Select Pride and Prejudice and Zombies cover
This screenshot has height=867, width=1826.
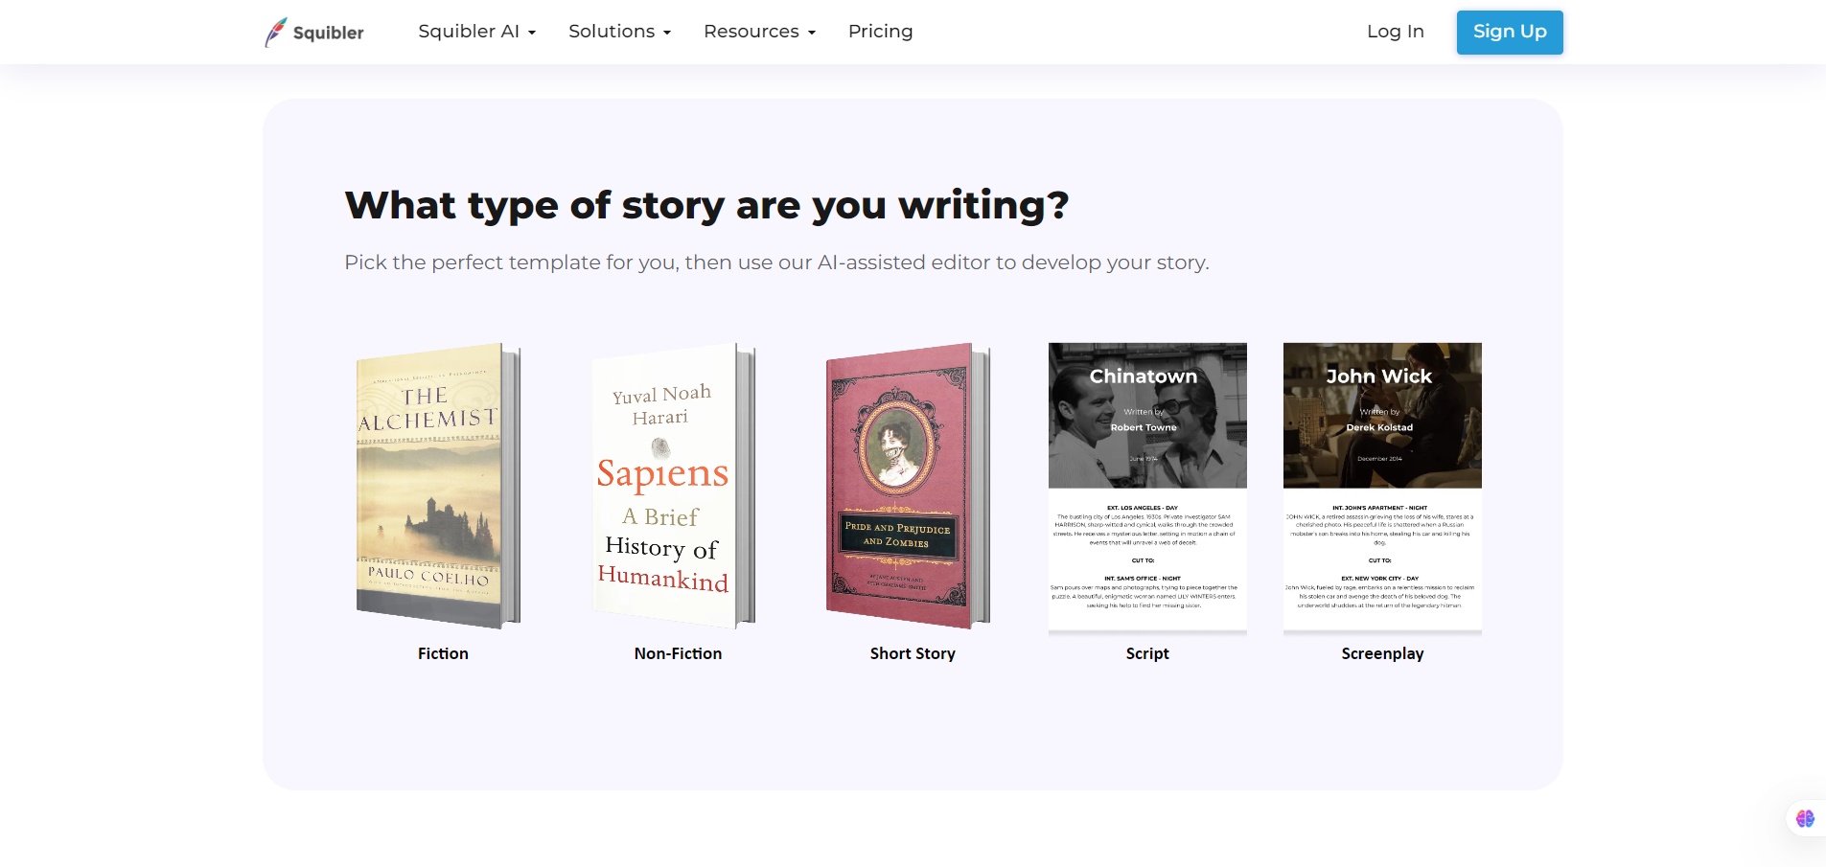coord(909,486)
